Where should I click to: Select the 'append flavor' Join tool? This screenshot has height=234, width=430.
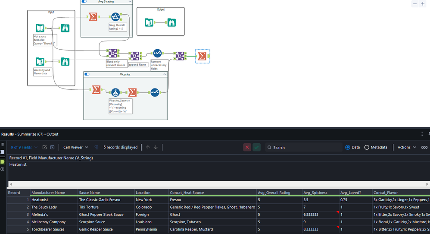135,56
